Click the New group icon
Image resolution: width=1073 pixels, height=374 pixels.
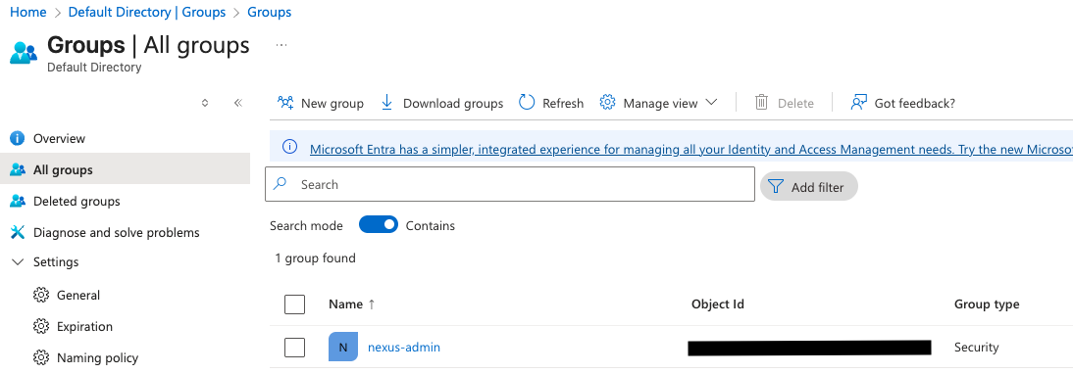click(x=285, y=103)
